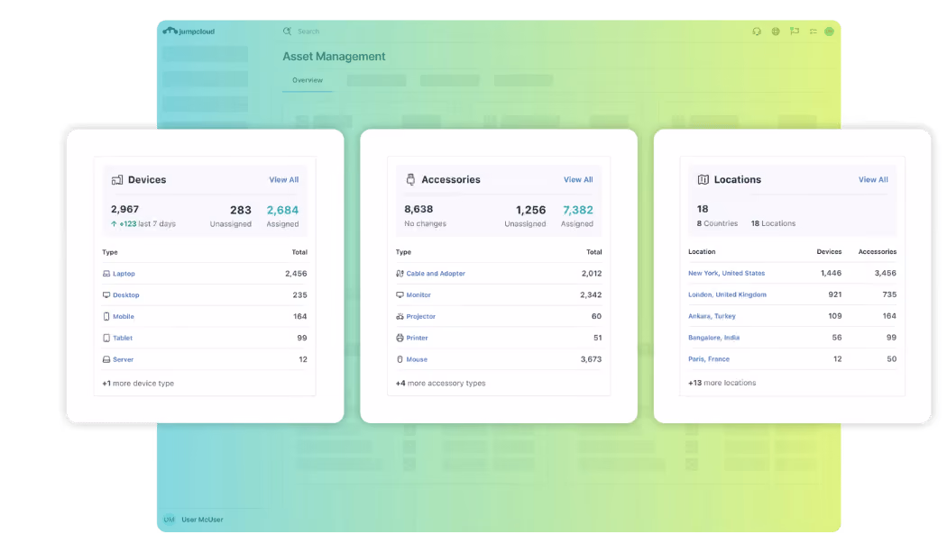Click the Mobile row icon
This screenshot has width=947, height=552.
[x=106, y=317]
